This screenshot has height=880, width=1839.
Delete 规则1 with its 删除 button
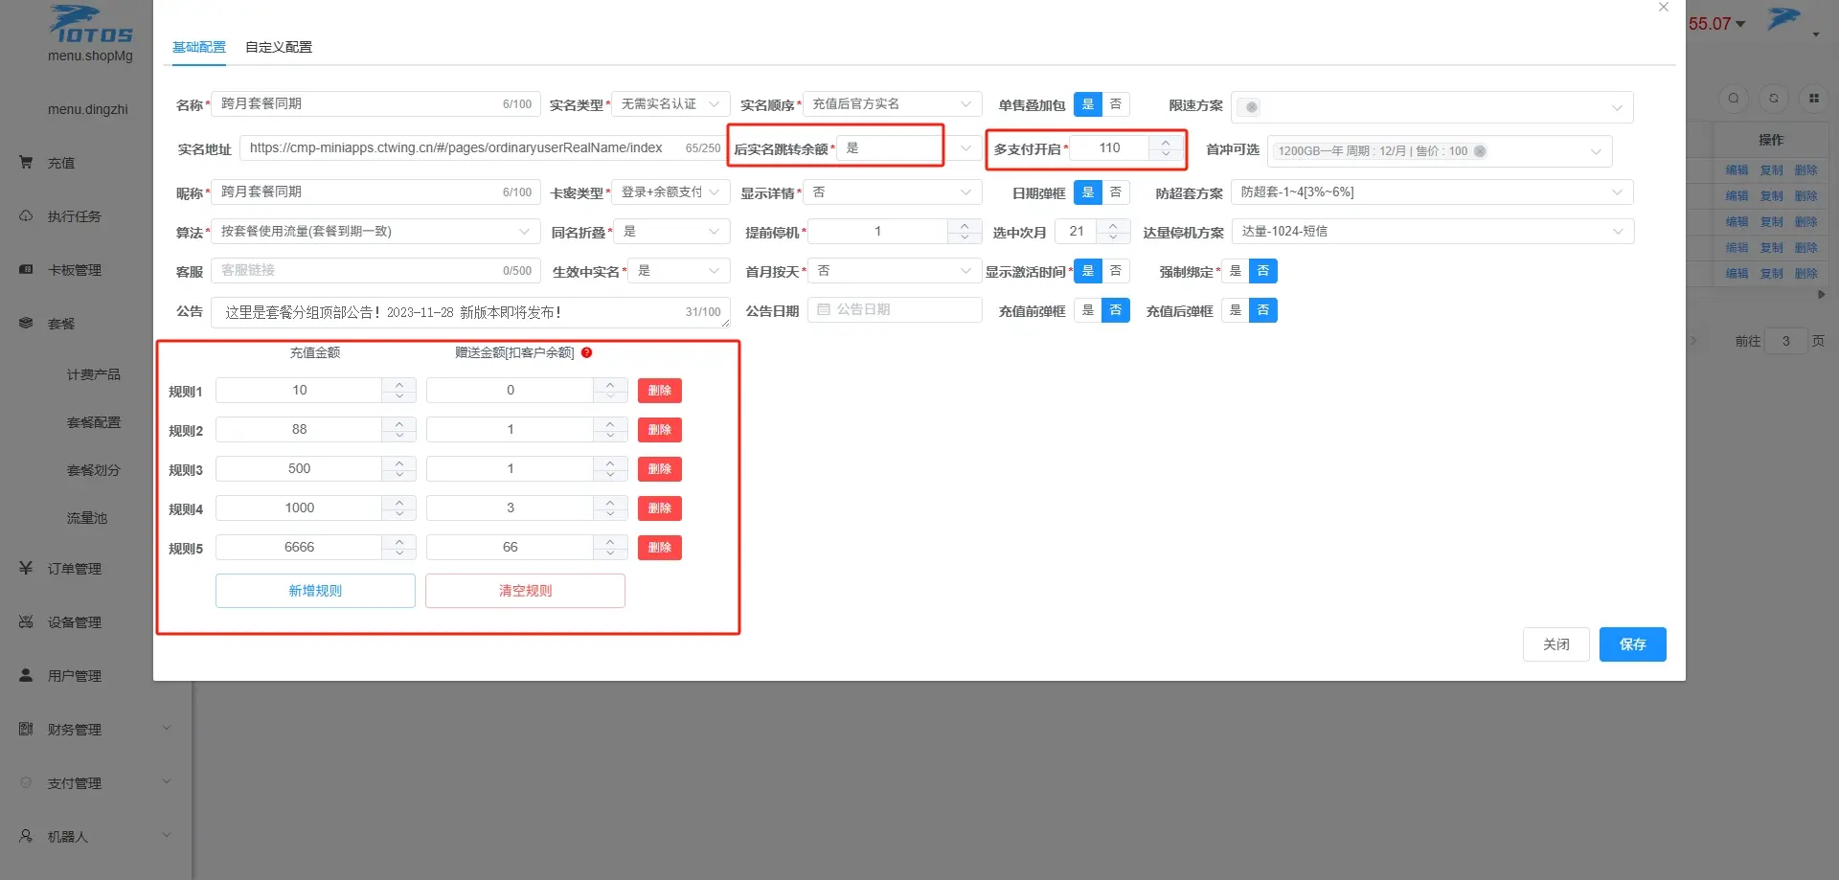tap(660, 391)
